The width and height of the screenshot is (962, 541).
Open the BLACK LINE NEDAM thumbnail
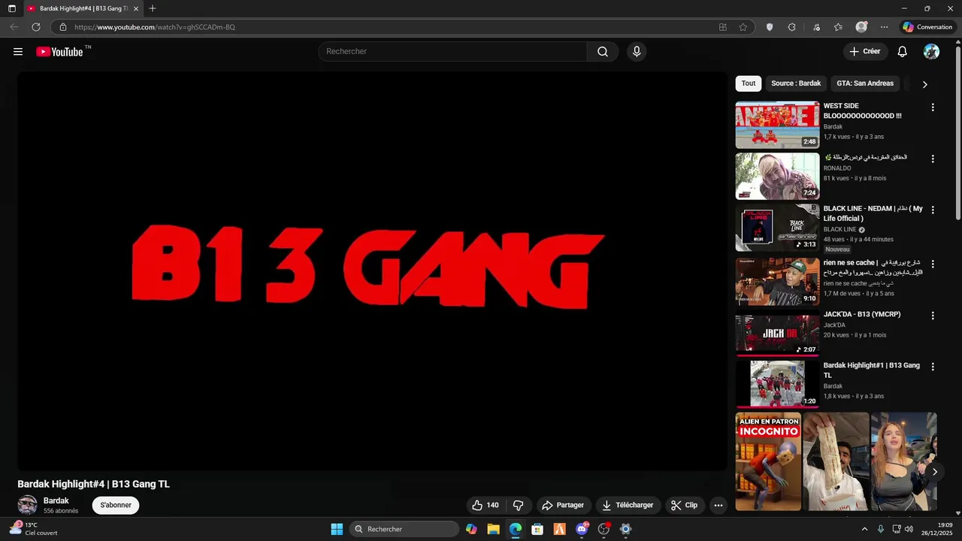tap(777, 228)
